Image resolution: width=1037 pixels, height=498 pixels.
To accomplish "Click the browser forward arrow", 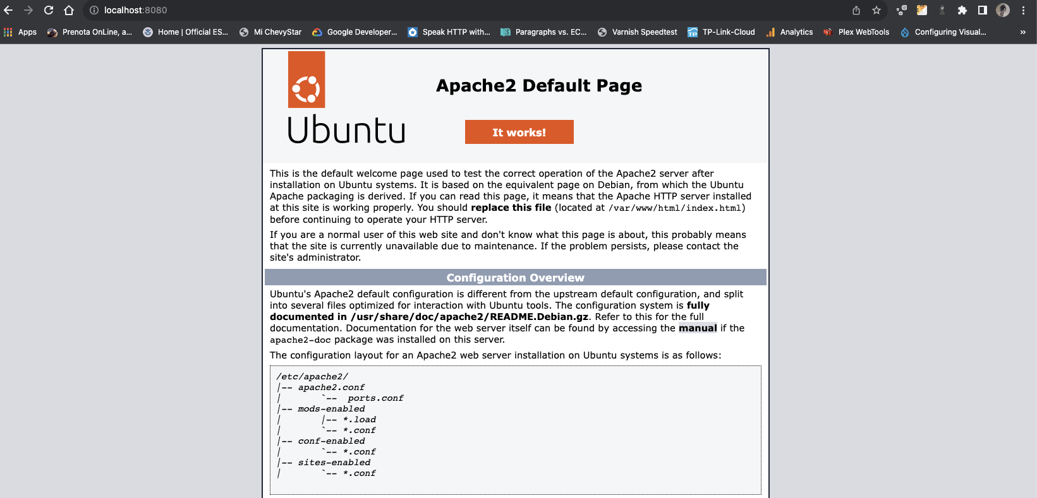I will pyautogui.click(x=28, y=10).
